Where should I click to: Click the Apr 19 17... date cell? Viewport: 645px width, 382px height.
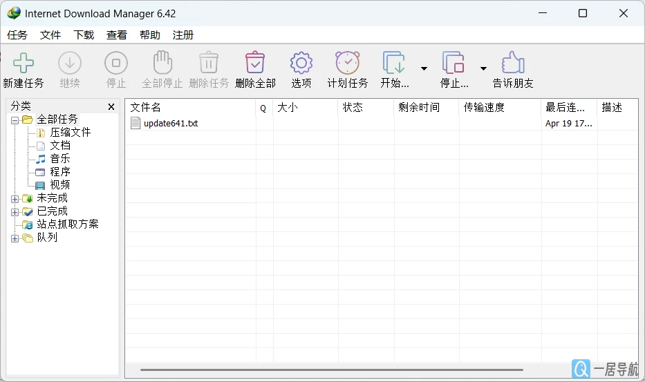pos(569,124)
